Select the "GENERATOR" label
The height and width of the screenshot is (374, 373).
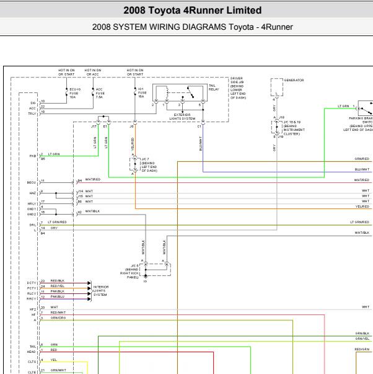pyautogui.click(x=294, y=81)
